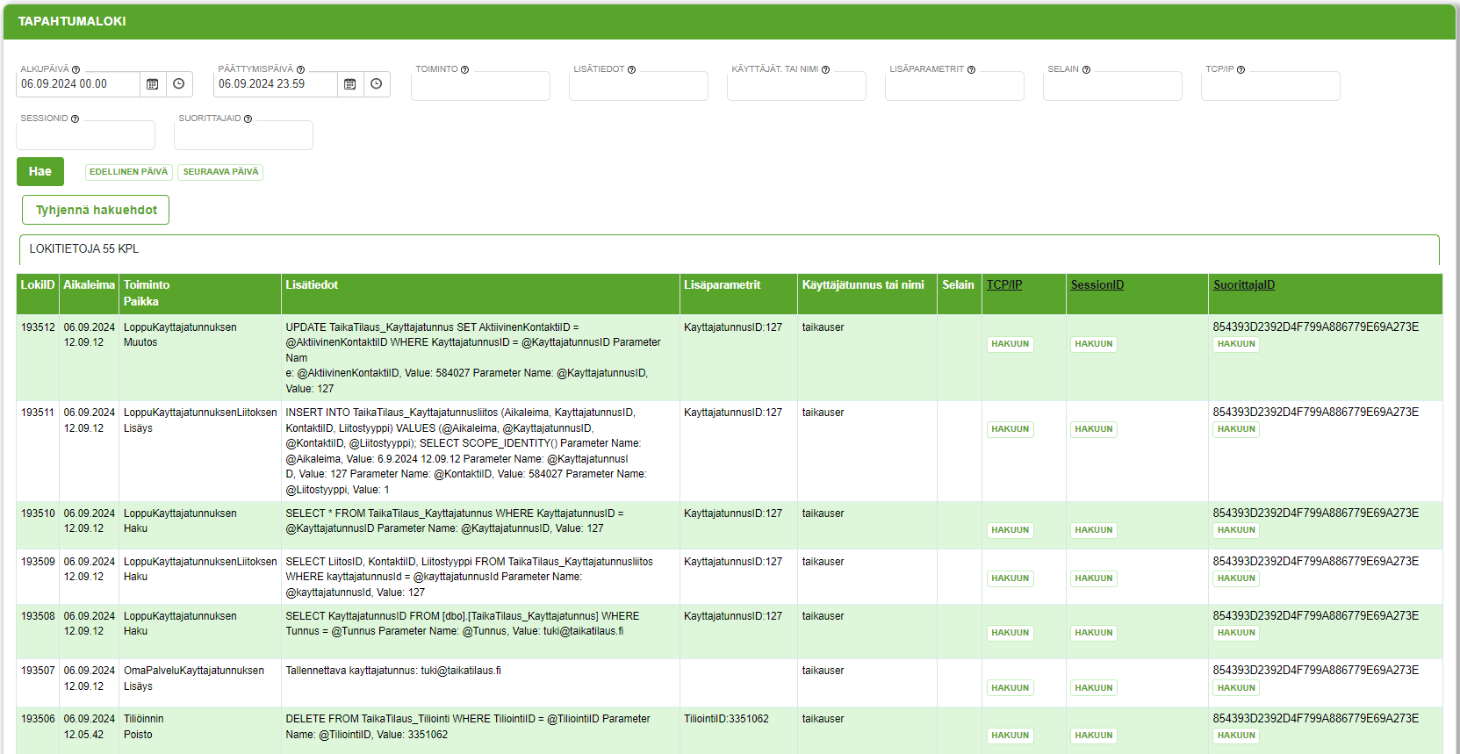This screenshot has height=754, width=1460.
Task: Click TCP/IP HAKUUN button in row 193508
Action: (1010, 633)
